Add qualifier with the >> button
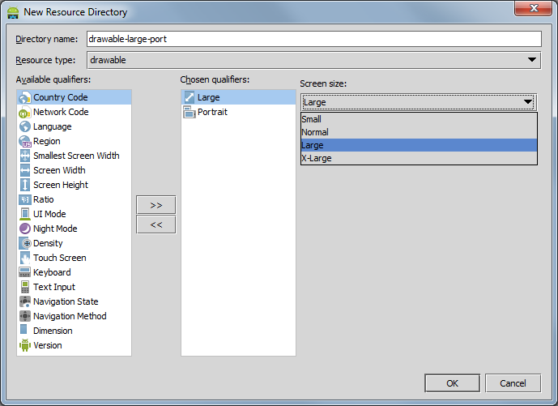Screen dimensions: 558x406 tap(156, 205)
